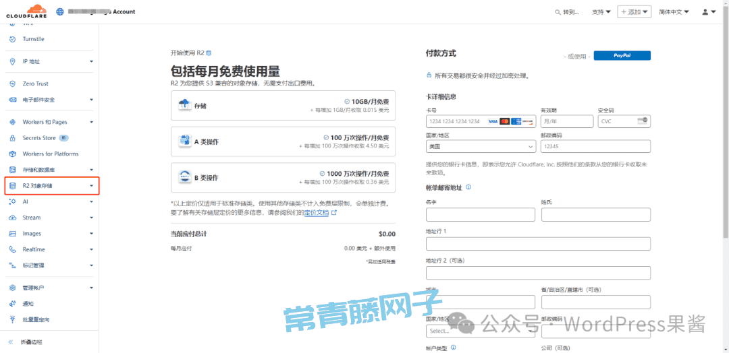729x353 pixels.
Task: Click the A 类操作 pricing card
Action: (283, 141)
